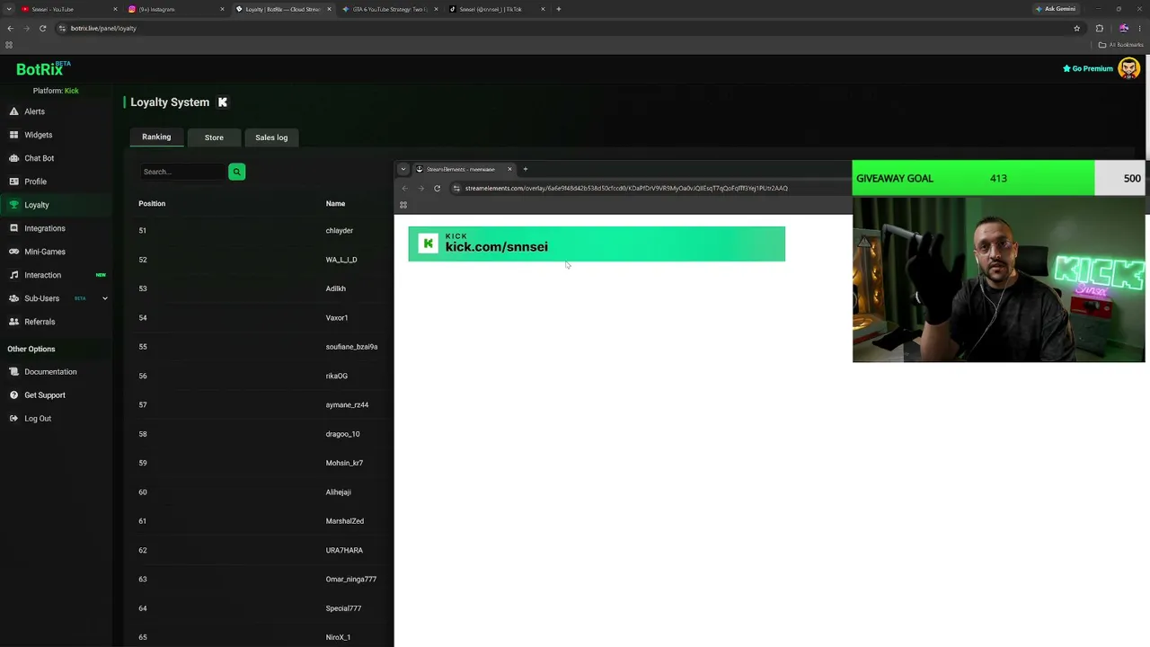Screen dimensions: 1150x647
Task: Select the user Omar_ninga777 in ranking
Action: coord(351,580)
